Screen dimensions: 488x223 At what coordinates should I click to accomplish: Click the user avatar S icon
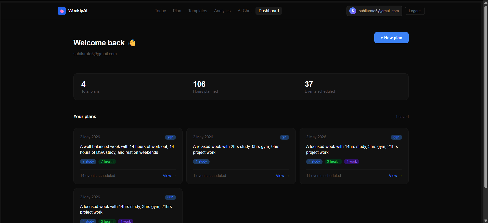(x=353, y=11)
